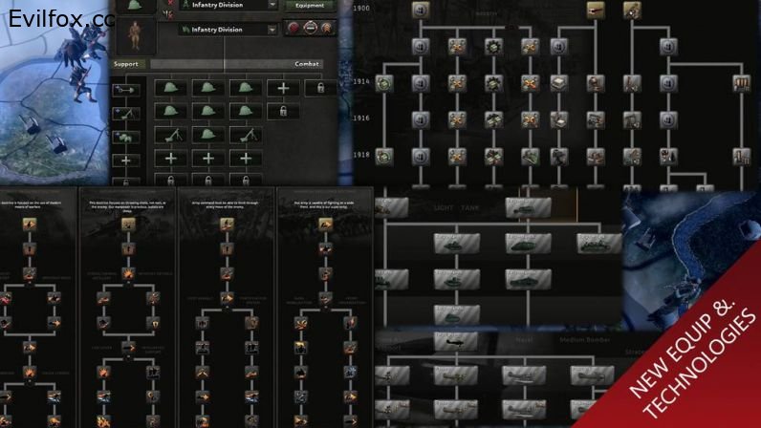
Task: Click the empty plus slot in support column
Action: click(128, 160)
